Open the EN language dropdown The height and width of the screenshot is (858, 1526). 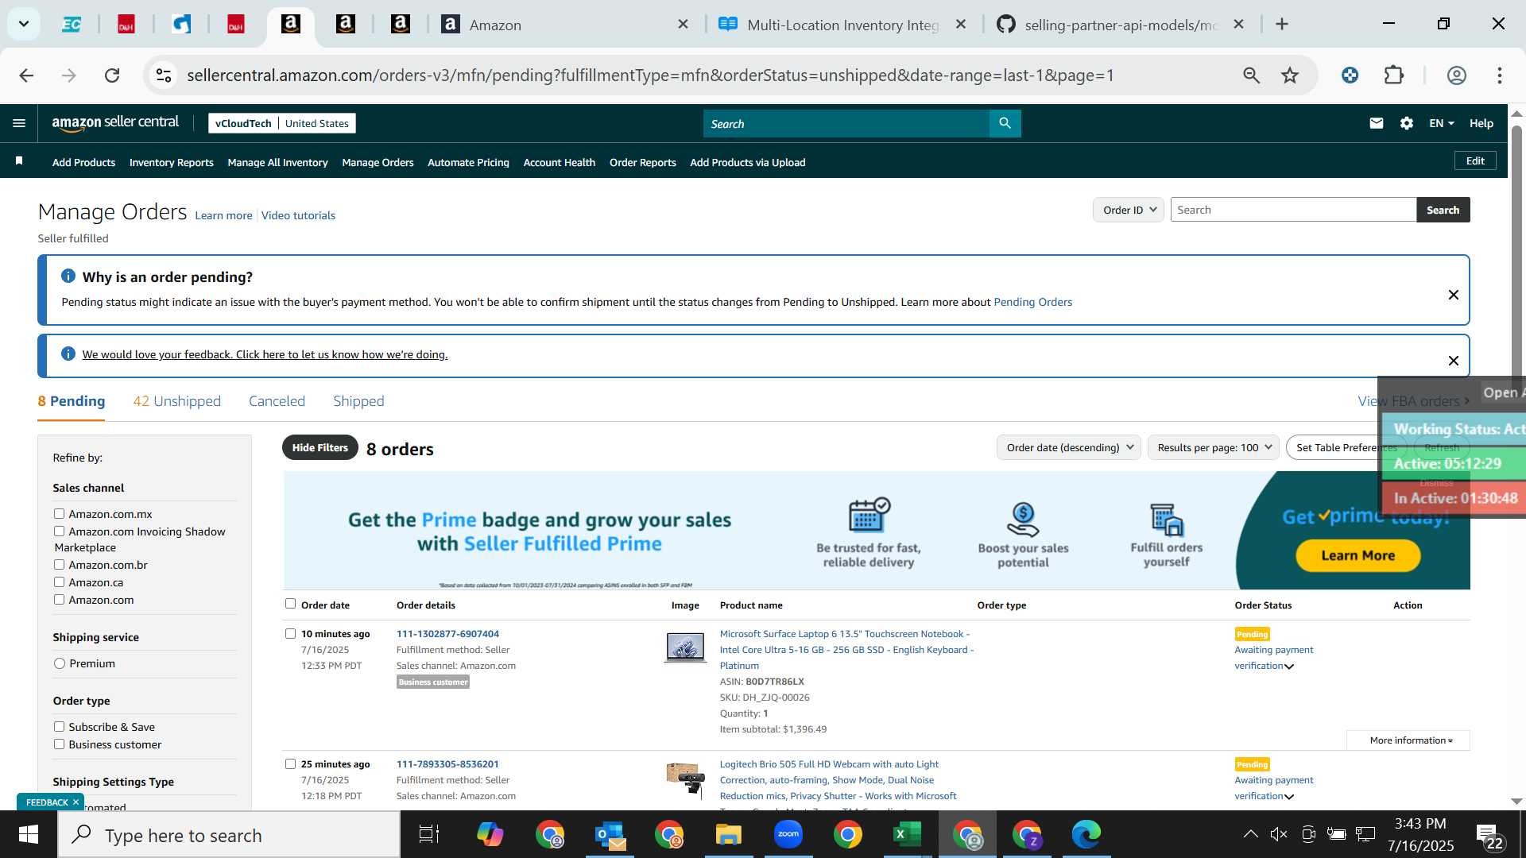[x=1441, y=123]
